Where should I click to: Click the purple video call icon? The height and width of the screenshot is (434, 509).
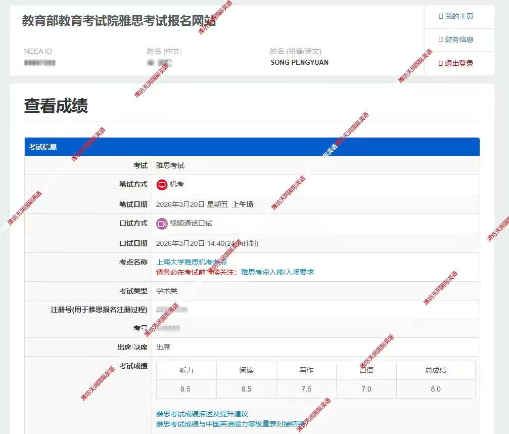[x=162, y=224]
